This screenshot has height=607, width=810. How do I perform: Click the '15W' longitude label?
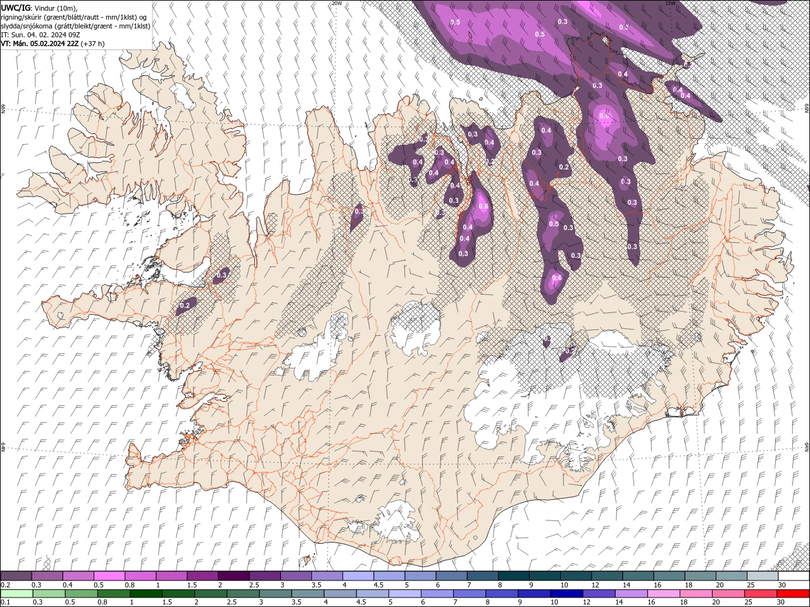click(x=670, y=3)
